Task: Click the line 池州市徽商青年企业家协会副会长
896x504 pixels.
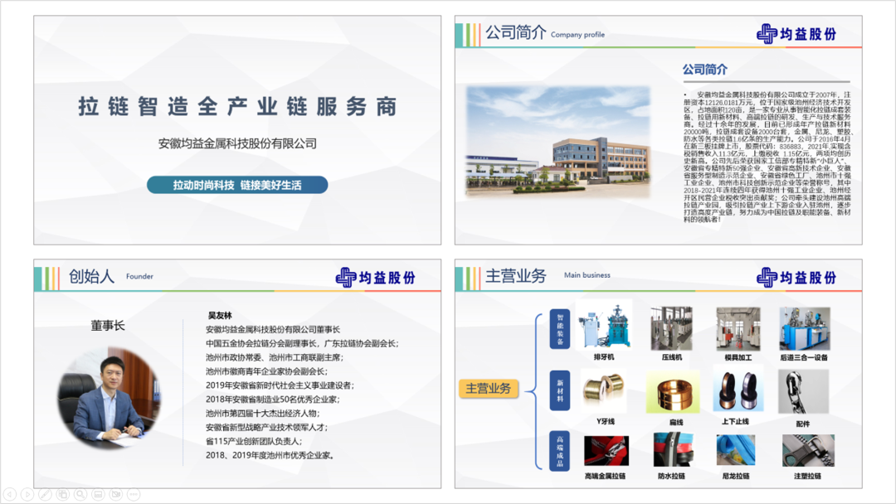Action: point(266,371)
